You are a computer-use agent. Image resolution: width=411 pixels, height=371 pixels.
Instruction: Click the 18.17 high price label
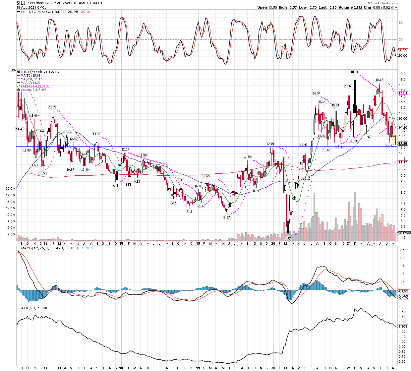pyautogui.click(x=379, y=80)
